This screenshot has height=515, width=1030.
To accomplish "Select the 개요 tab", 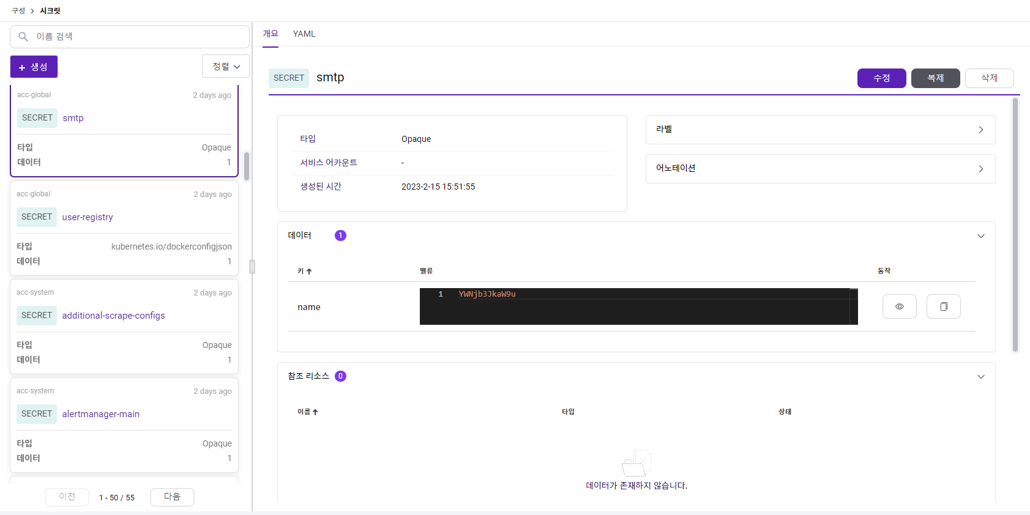I will [271, 34].
